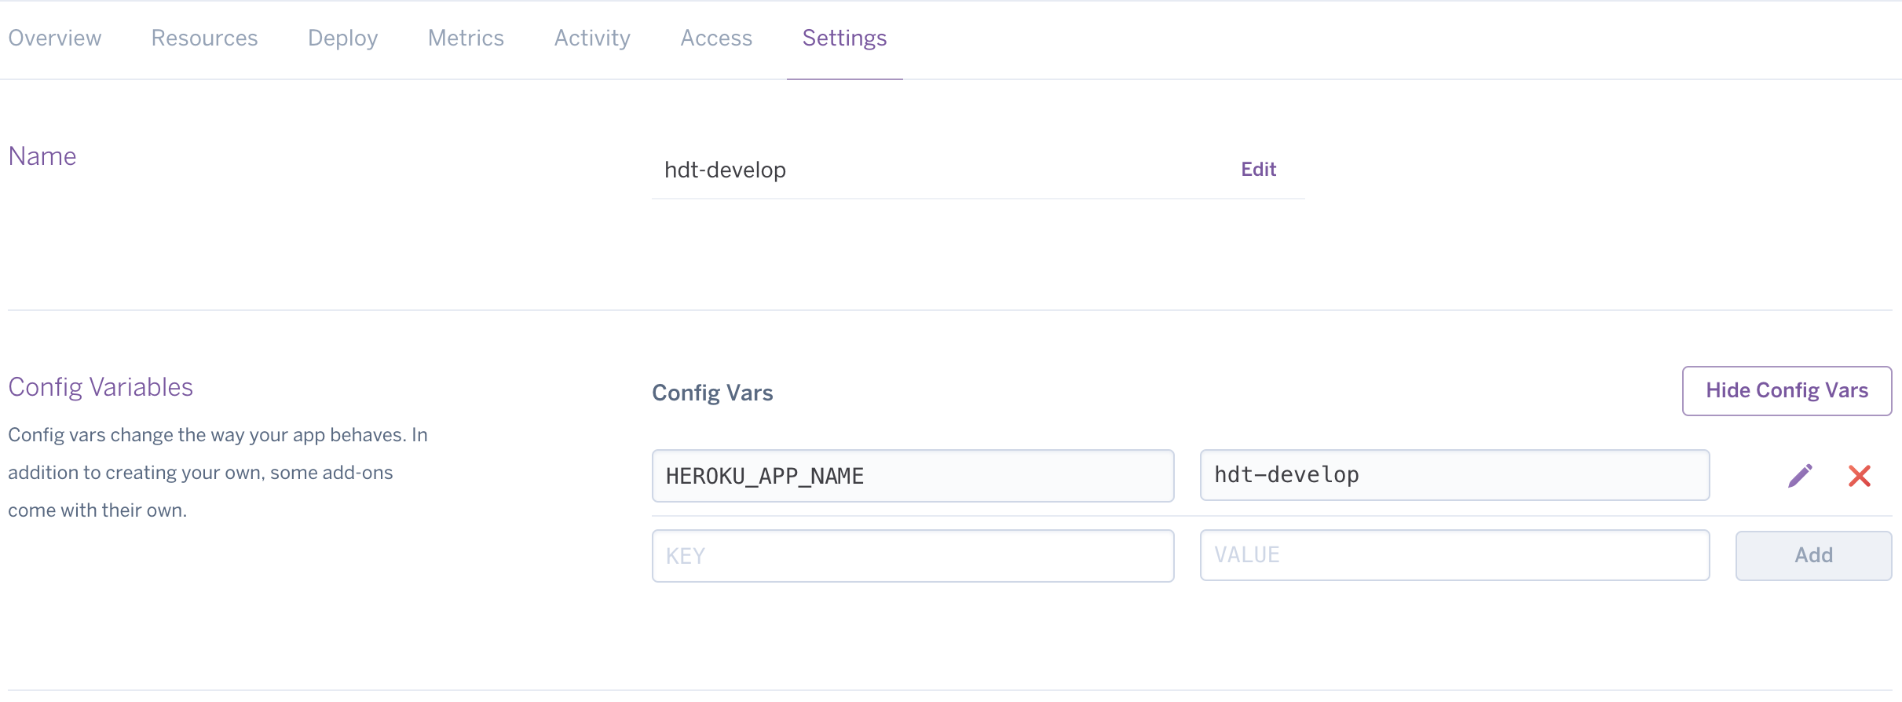Focus the empty KEY input field
This screenshot has height=702, width=1902.
click(x=913, y=556)
